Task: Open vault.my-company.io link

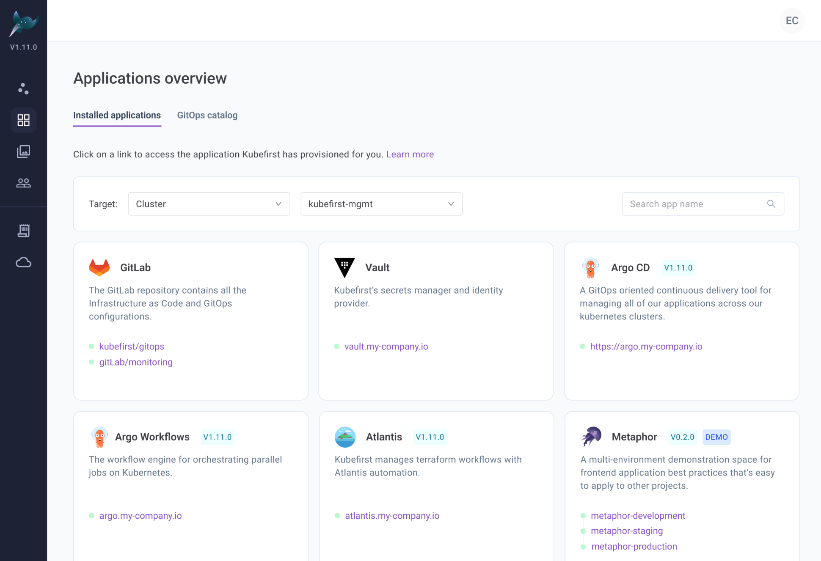Action: click(x=386, y=346)
